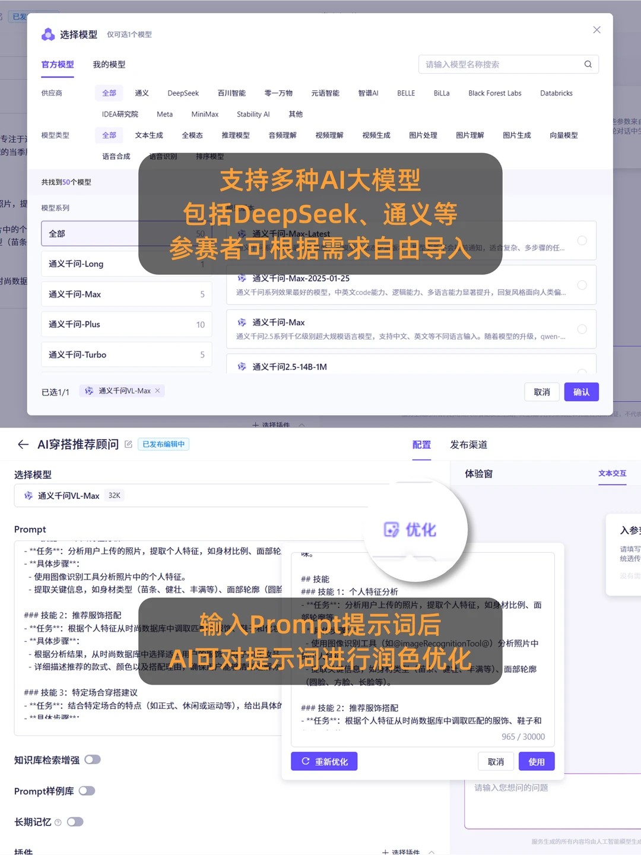Filter provider by Black Forest Labs
This screenshot has height=855, width=641.
[x=495, y=93]
